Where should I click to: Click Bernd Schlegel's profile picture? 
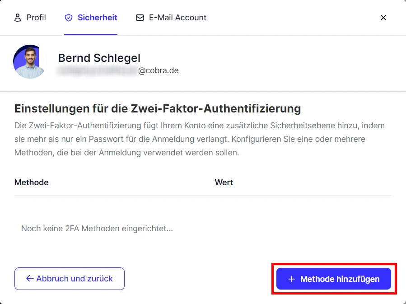click(x=28, y=62)
